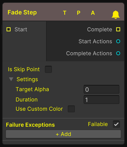Click the Target Alpha value field
Screen dimensions: 127x147
pyautogui.click(x=102, y=89)
